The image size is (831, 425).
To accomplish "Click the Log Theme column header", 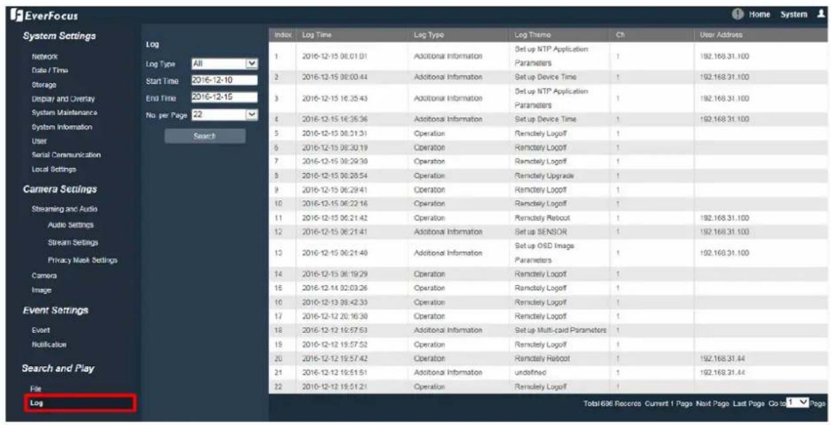I will pyautogui.click(x=532, y=34).
